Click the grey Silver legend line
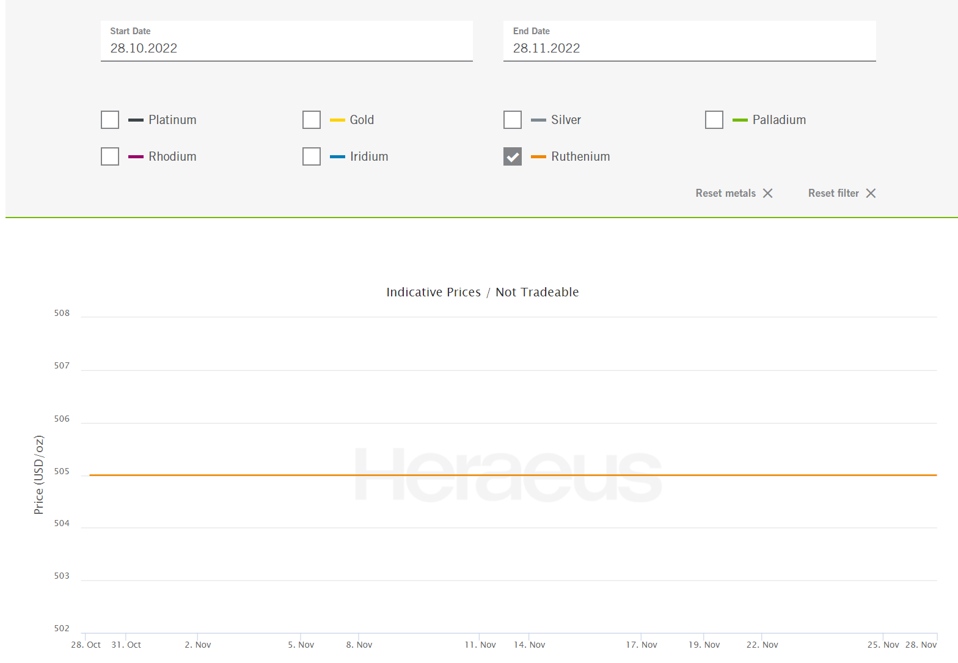 click(x=538, y=120)
